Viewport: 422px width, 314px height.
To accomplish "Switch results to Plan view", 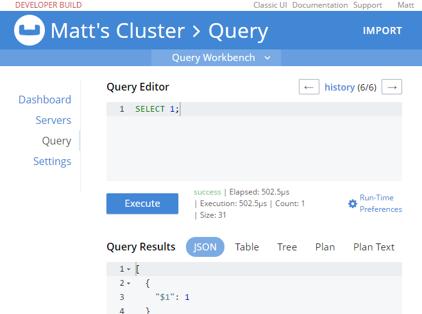I will click(x=325, y=247).
